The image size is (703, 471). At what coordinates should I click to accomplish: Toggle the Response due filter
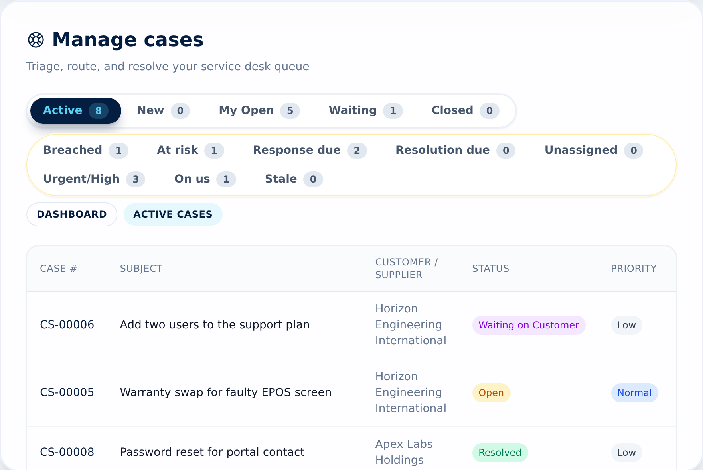coord(310,150)
